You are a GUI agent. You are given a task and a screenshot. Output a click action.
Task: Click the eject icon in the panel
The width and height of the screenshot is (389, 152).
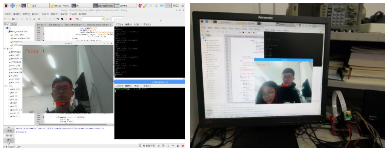coord(183,5)
